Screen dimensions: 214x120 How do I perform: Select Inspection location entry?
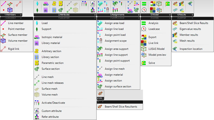pos(191,49)
